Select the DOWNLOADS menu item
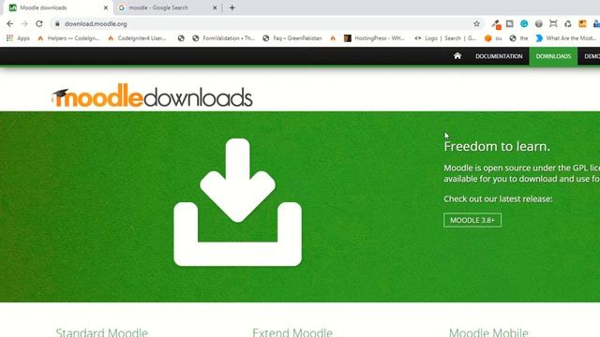600x337 pixels. [x=553, y=56]
